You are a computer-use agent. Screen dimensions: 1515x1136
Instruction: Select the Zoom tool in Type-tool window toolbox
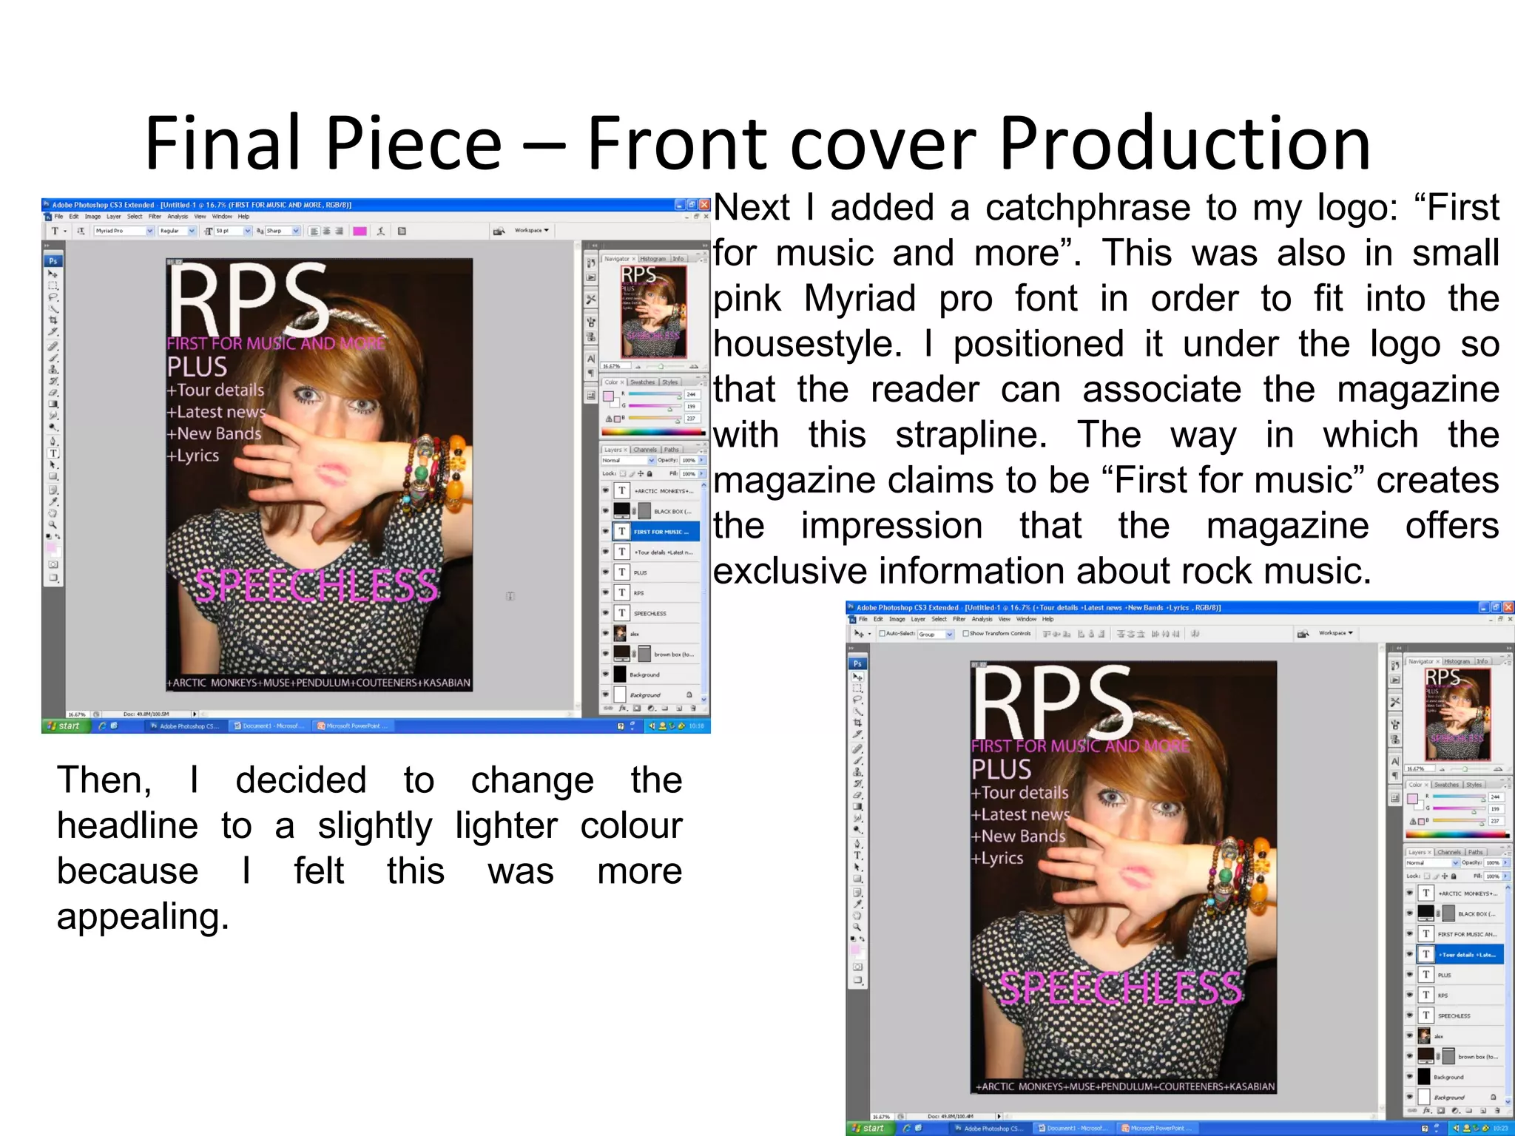[x=53, y=524]
